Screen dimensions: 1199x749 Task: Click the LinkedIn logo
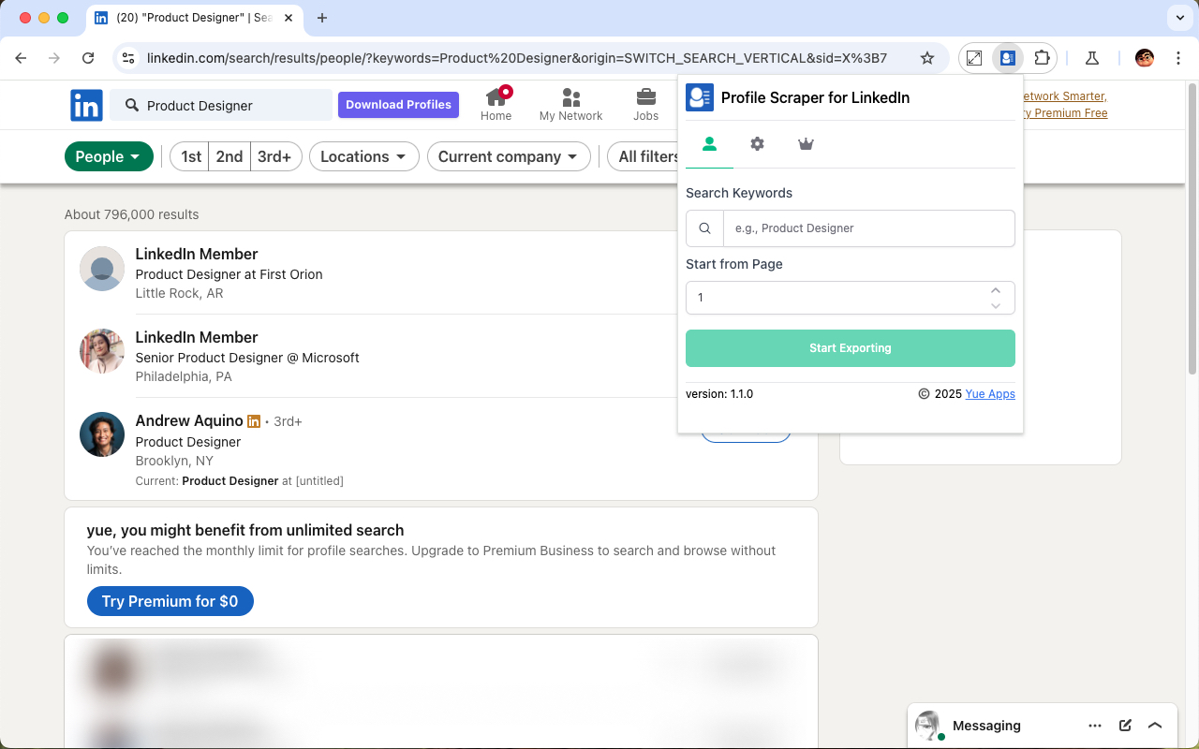86,105
